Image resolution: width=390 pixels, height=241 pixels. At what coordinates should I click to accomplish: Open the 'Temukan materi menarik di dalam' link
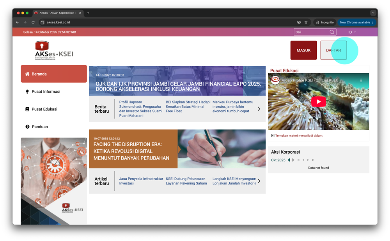pyautogui.click(x=299, y=136)
